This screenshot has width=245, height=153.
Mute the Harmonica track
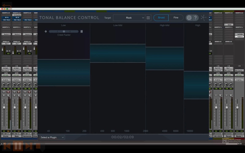tap(29, 95)
